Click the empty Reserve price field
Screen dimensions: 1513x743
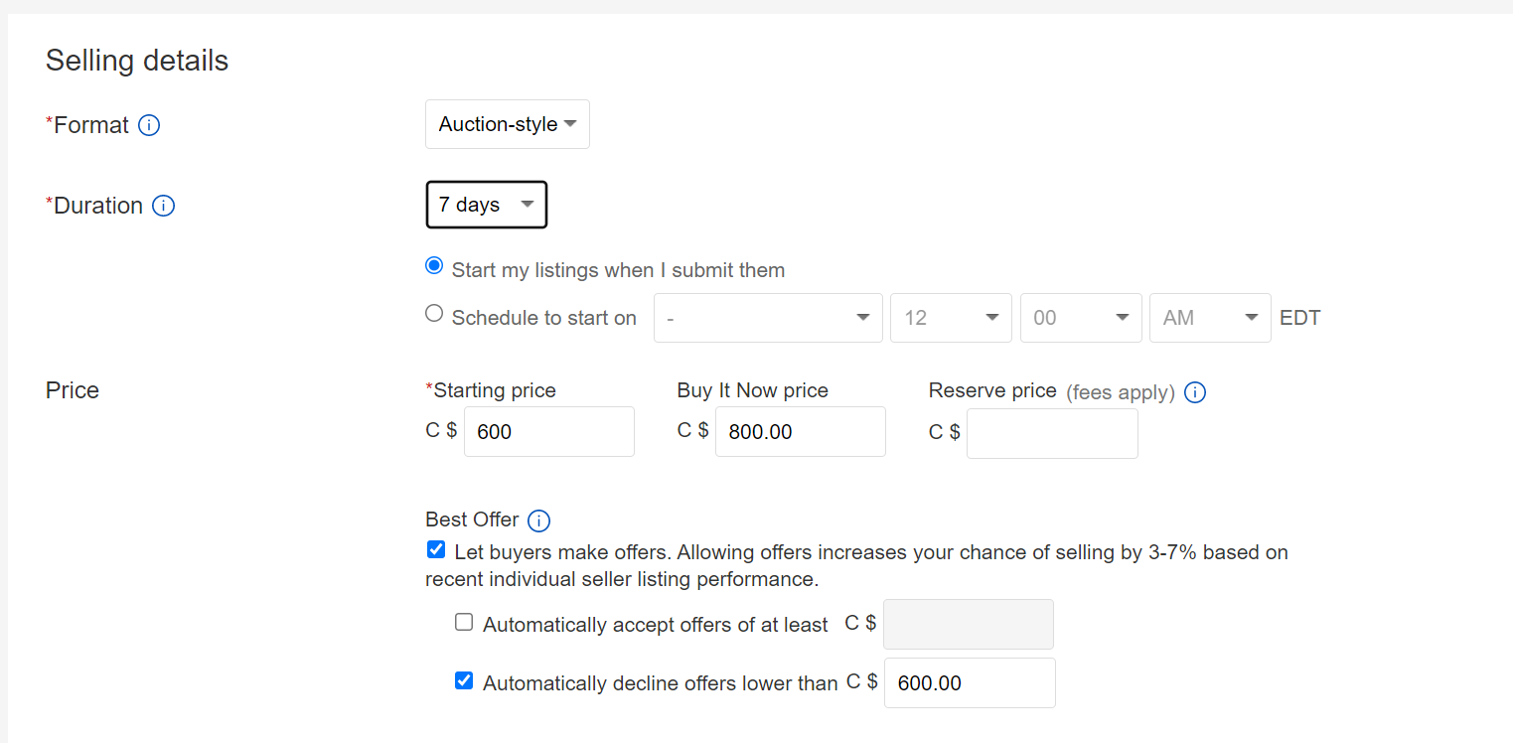pyautogui.click(x=1052, y=433)
